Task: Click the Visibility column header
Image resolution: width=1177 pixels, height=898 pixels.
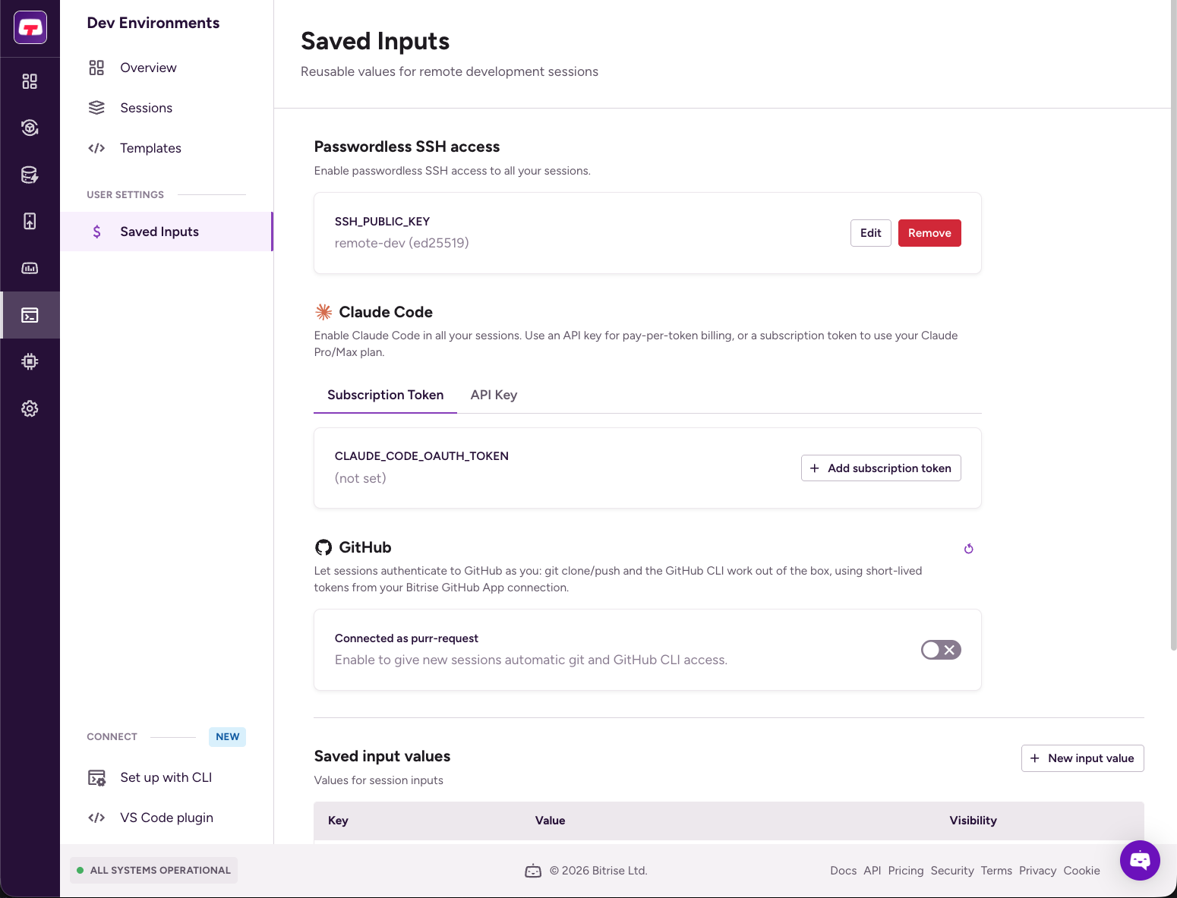Action: [x=973, y=821]
